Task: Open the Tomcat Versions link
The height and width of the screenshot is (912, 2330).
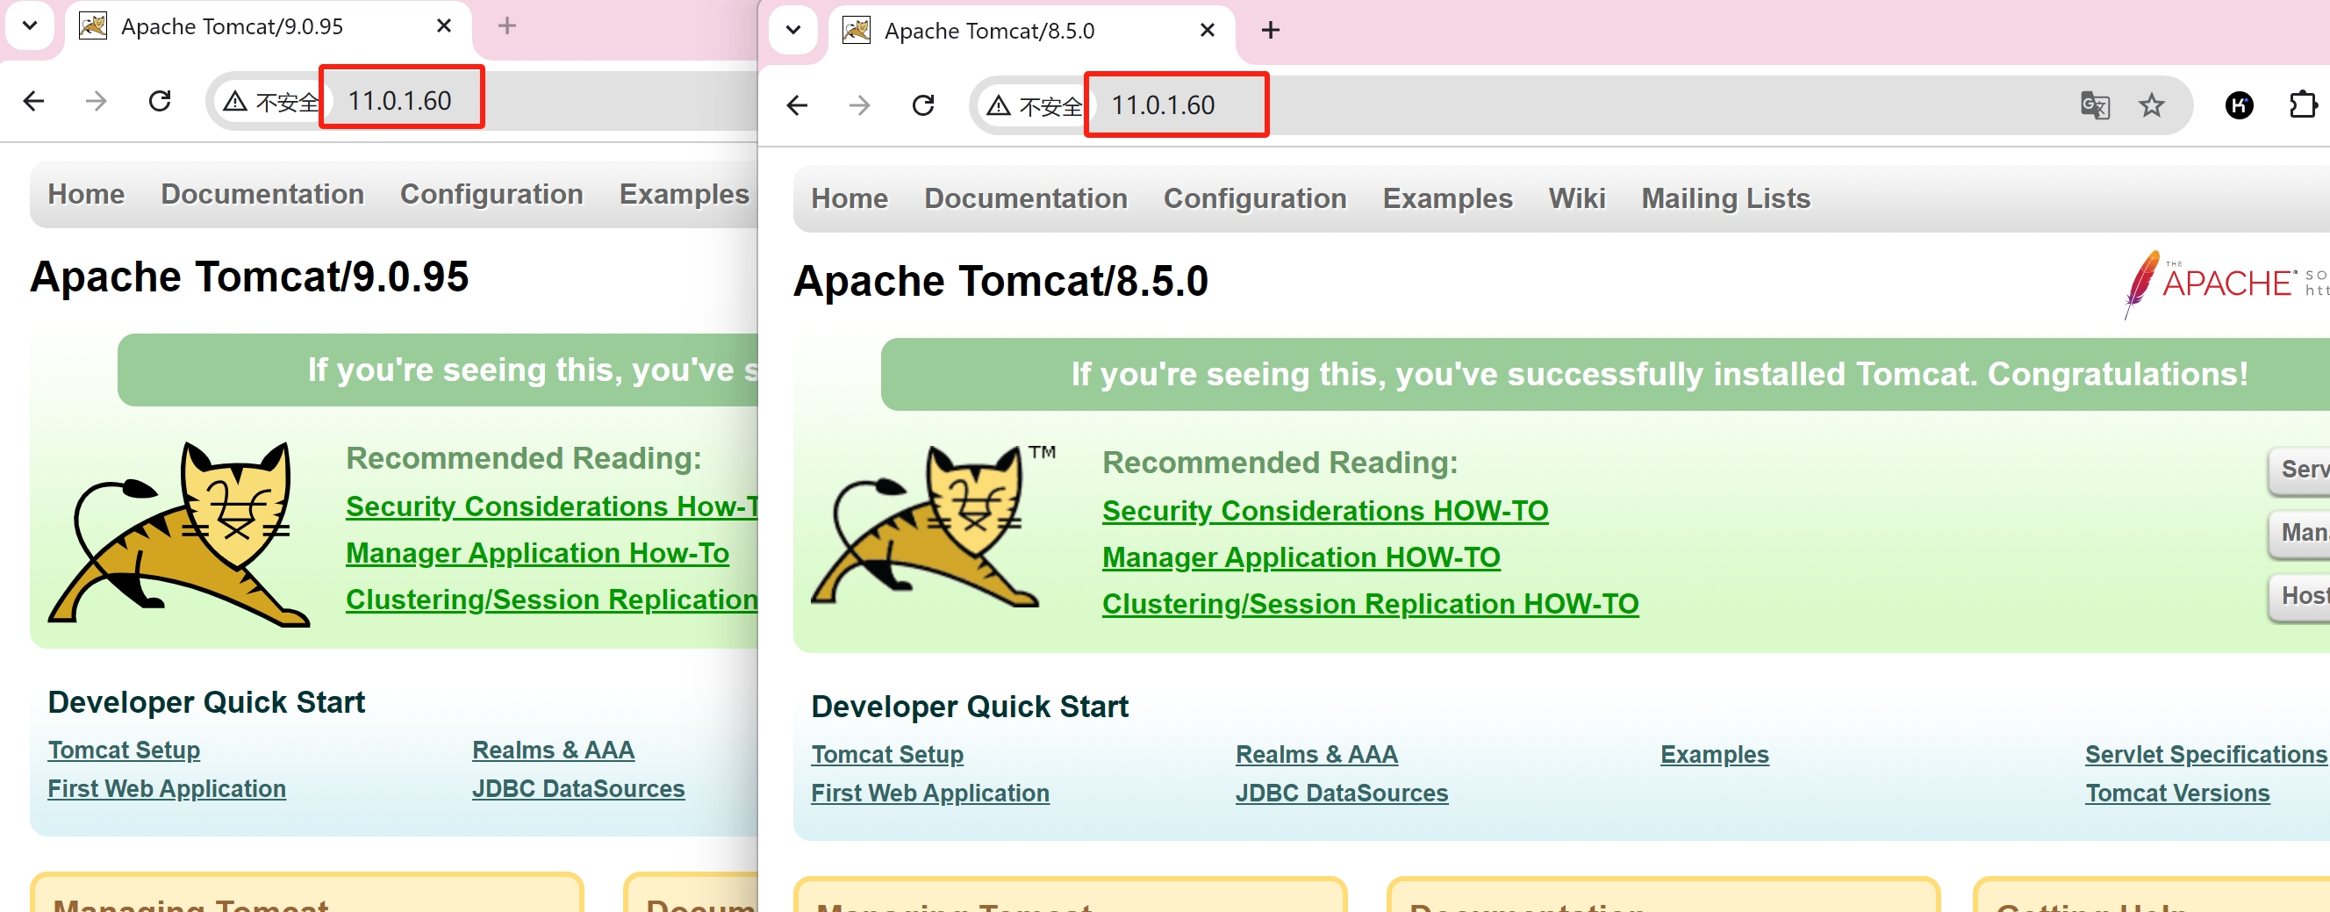Action: coord(2177,794)
